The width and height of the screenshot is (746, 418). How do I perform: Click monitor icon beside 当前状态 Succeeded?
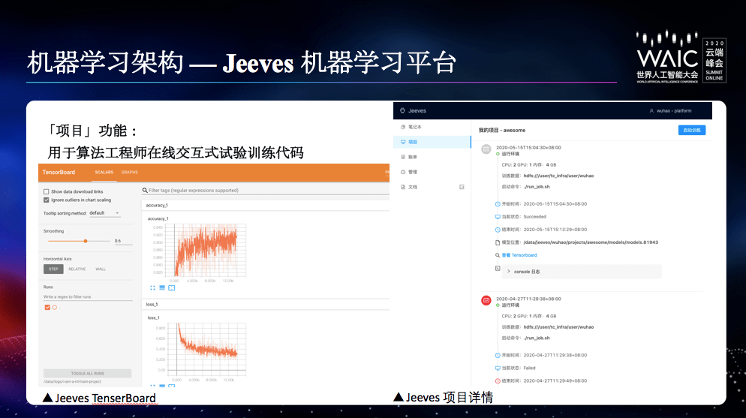pyautogui.click(x=498, y=217)
